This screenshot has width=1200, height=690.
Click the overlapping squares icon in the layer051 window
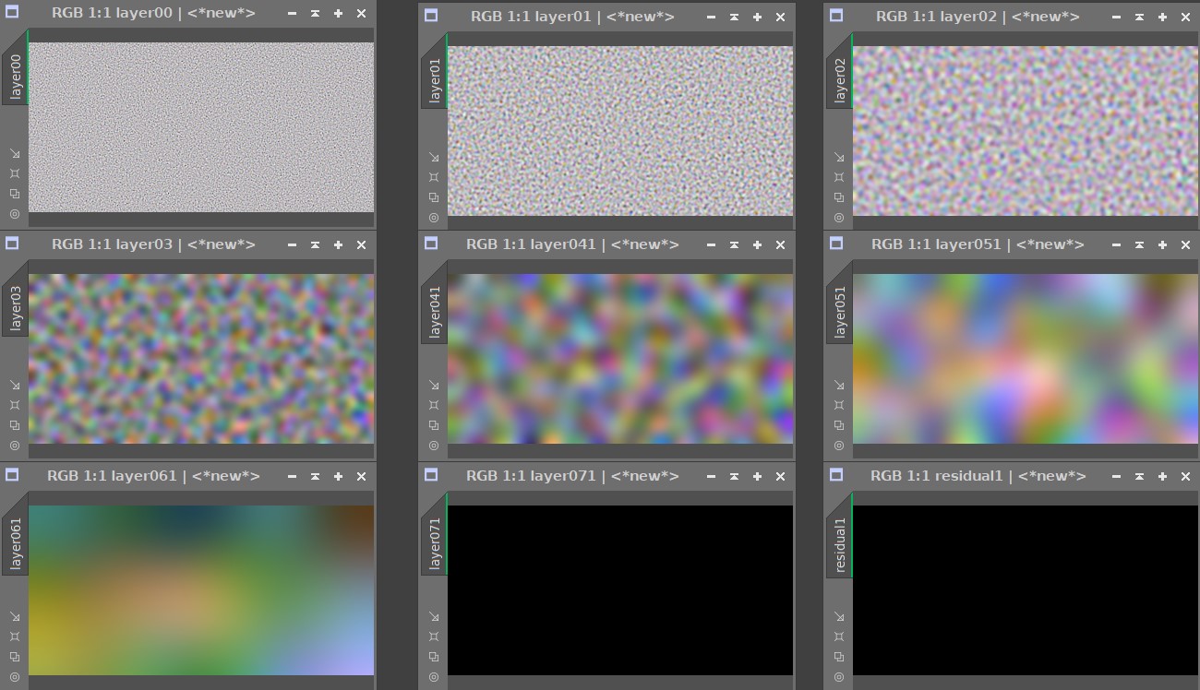(839, 425)
